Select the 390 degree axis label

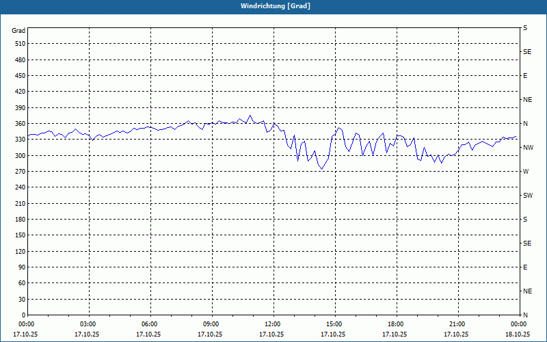click(21, 108)
